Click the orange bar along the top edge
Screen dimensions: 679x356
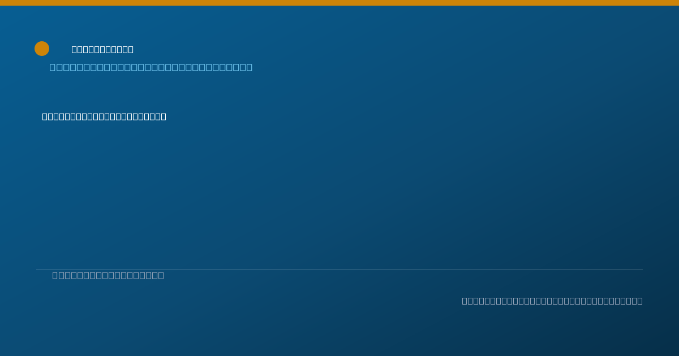point(339,3)
